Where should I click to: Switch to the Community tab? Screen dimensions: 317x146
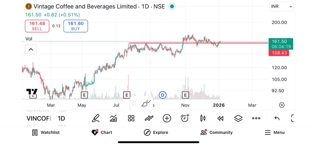click(x=216, y=132)
